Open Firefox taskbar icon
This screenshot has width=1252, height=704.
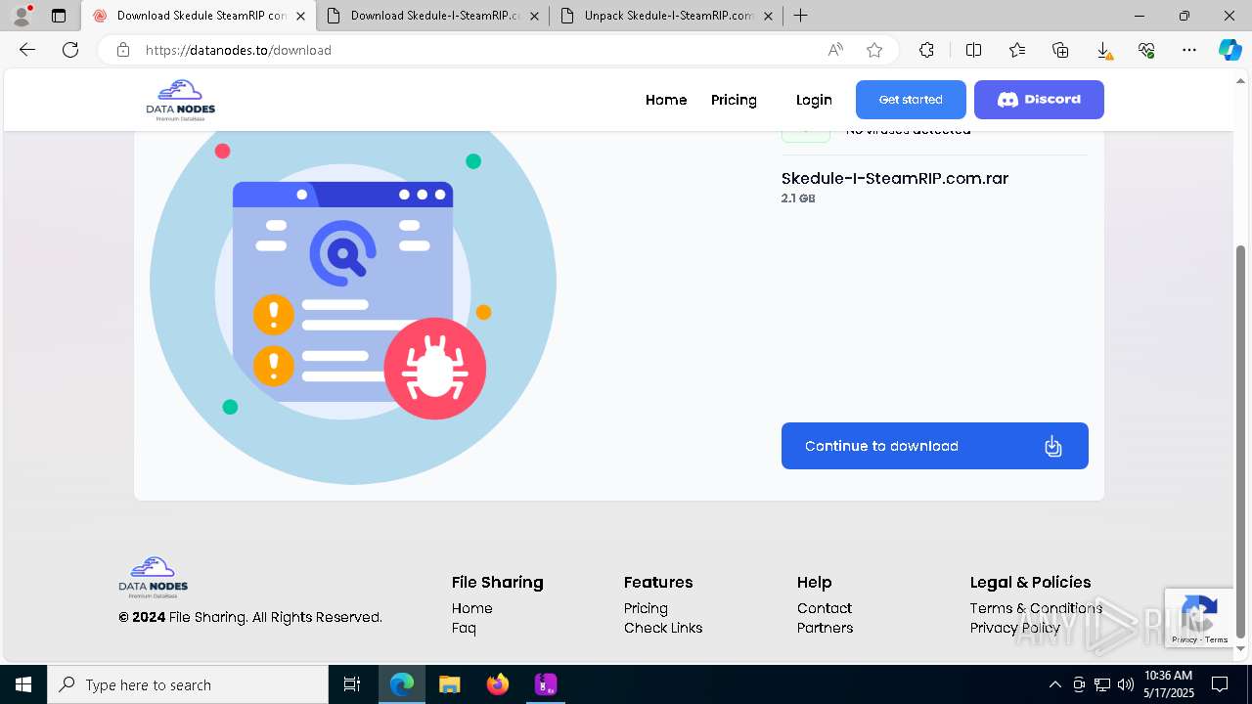click(x=498, y=684)
